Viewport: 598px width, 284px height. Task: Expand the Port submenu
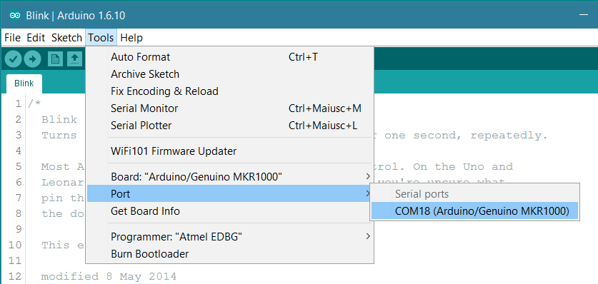229,194
